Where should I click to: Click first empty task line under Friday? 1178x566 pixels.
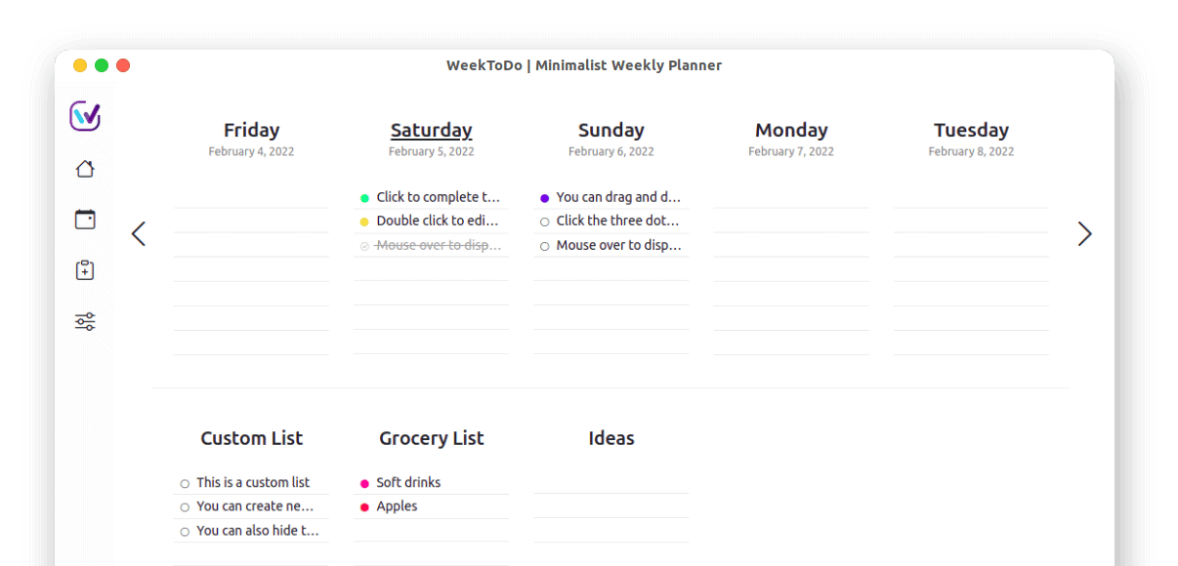tap(251, 196)
